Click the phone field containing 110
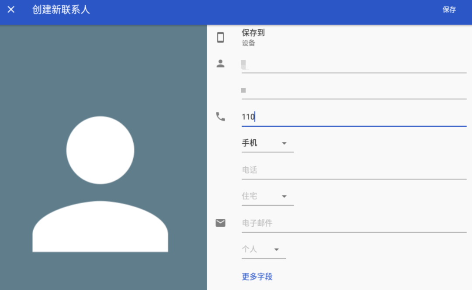Image resolution: width=472 pixels, height=290 pixels. click(x=354, y=117)
